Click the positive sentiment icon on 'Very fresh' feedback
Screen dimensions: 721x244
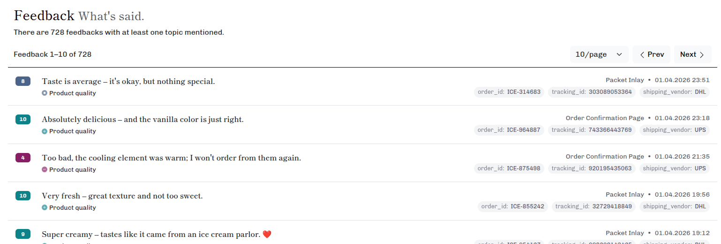pyautogui.click(x=45, y=207)
